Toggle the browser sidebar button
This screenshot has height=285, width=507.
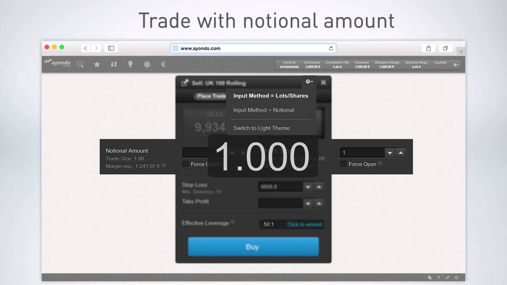click(x=111, y=48)
